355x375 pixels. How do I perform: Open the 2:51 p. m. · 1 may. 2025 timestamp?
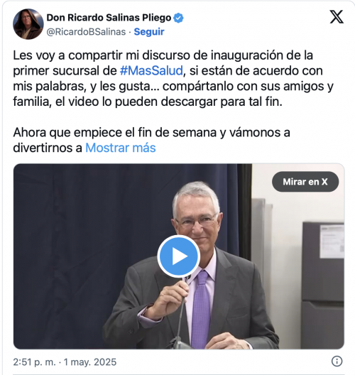(x=65, y=362)
